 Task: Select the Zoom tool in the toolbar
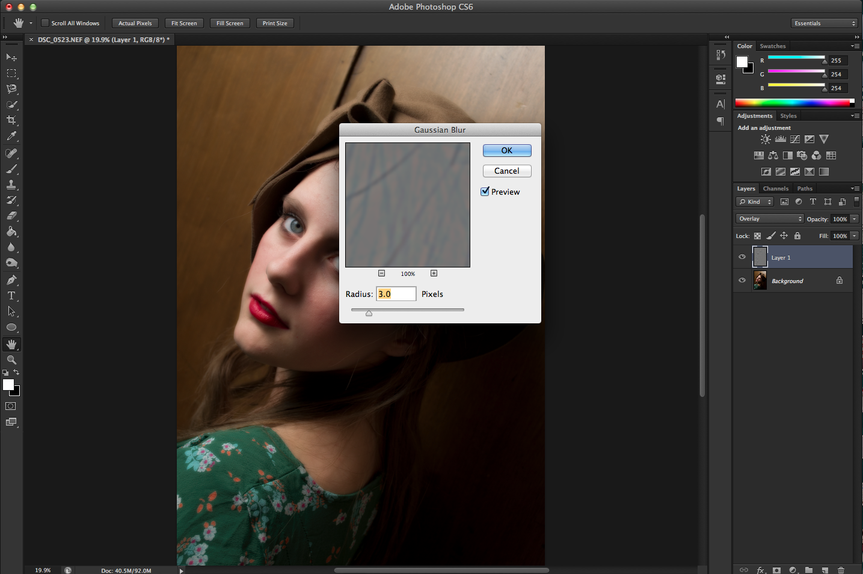click(11, 359)
